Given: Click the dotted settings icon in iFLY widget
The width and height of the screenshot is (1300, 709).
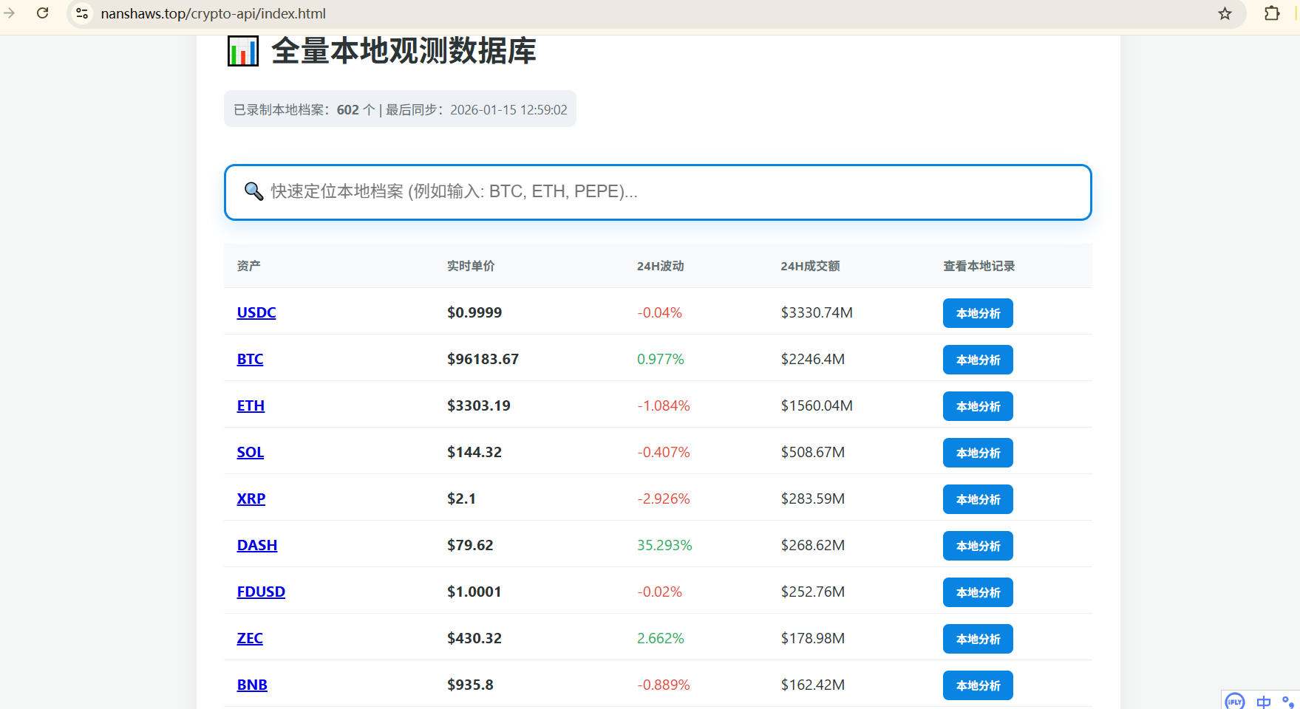Looking at the screenshot, I should coord(1290,703).
